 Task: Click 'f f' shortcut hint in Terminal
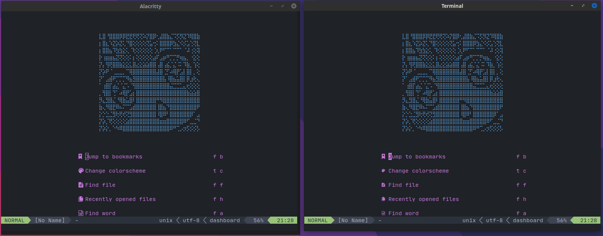pos(521,185)
